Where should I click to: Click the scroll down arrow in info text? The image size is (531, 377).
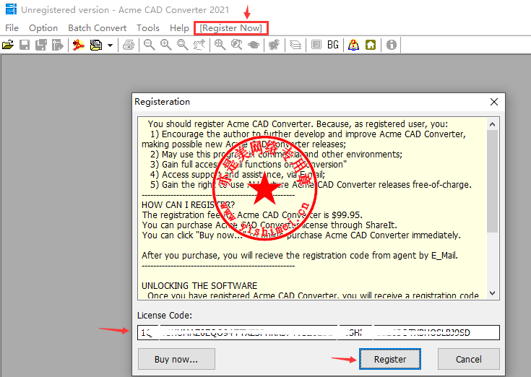pyautogui.click(x=493, y=293)
